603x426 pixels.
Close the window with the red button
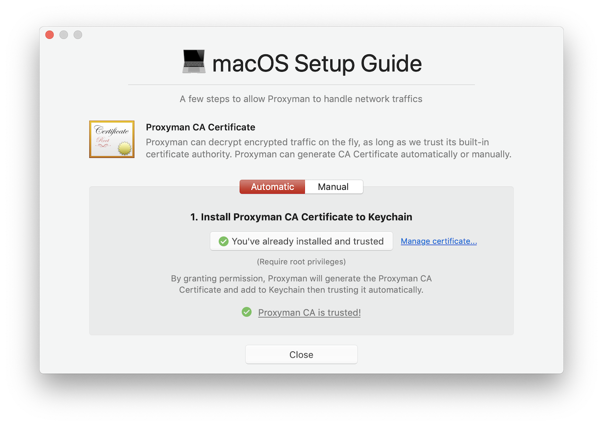click(50, 35)
